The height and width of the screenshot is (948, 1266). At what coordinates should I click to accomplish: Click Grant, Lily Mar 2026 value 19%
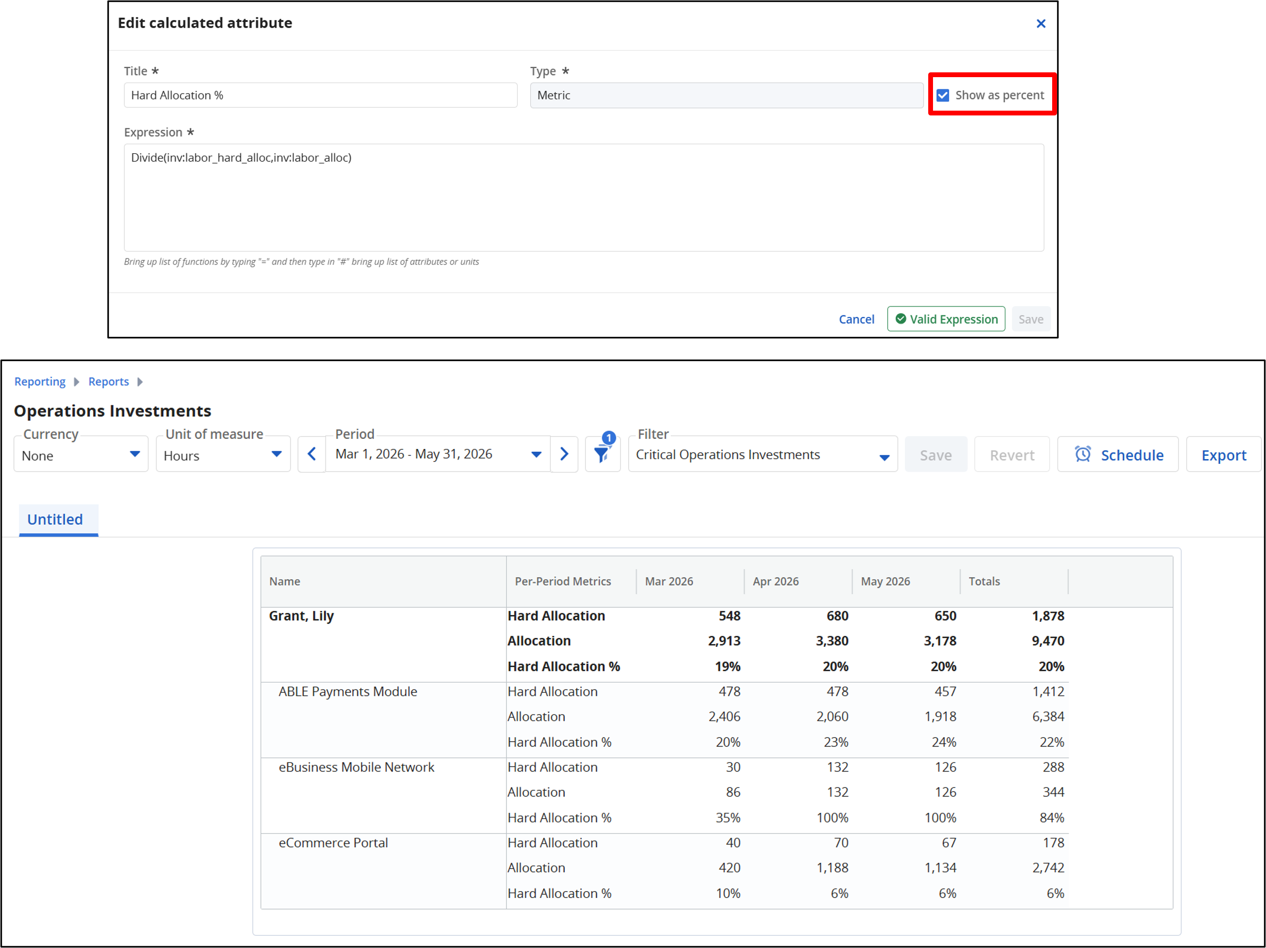coord(728,667)
